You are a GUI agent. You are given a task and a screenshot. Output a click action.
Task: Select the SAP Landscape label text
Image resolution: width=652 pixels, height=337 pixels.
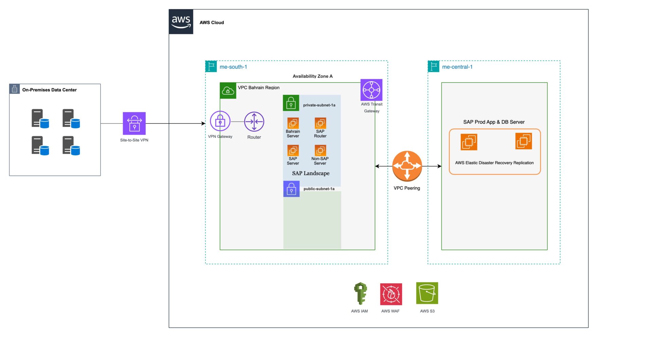(x=311, y=173)
